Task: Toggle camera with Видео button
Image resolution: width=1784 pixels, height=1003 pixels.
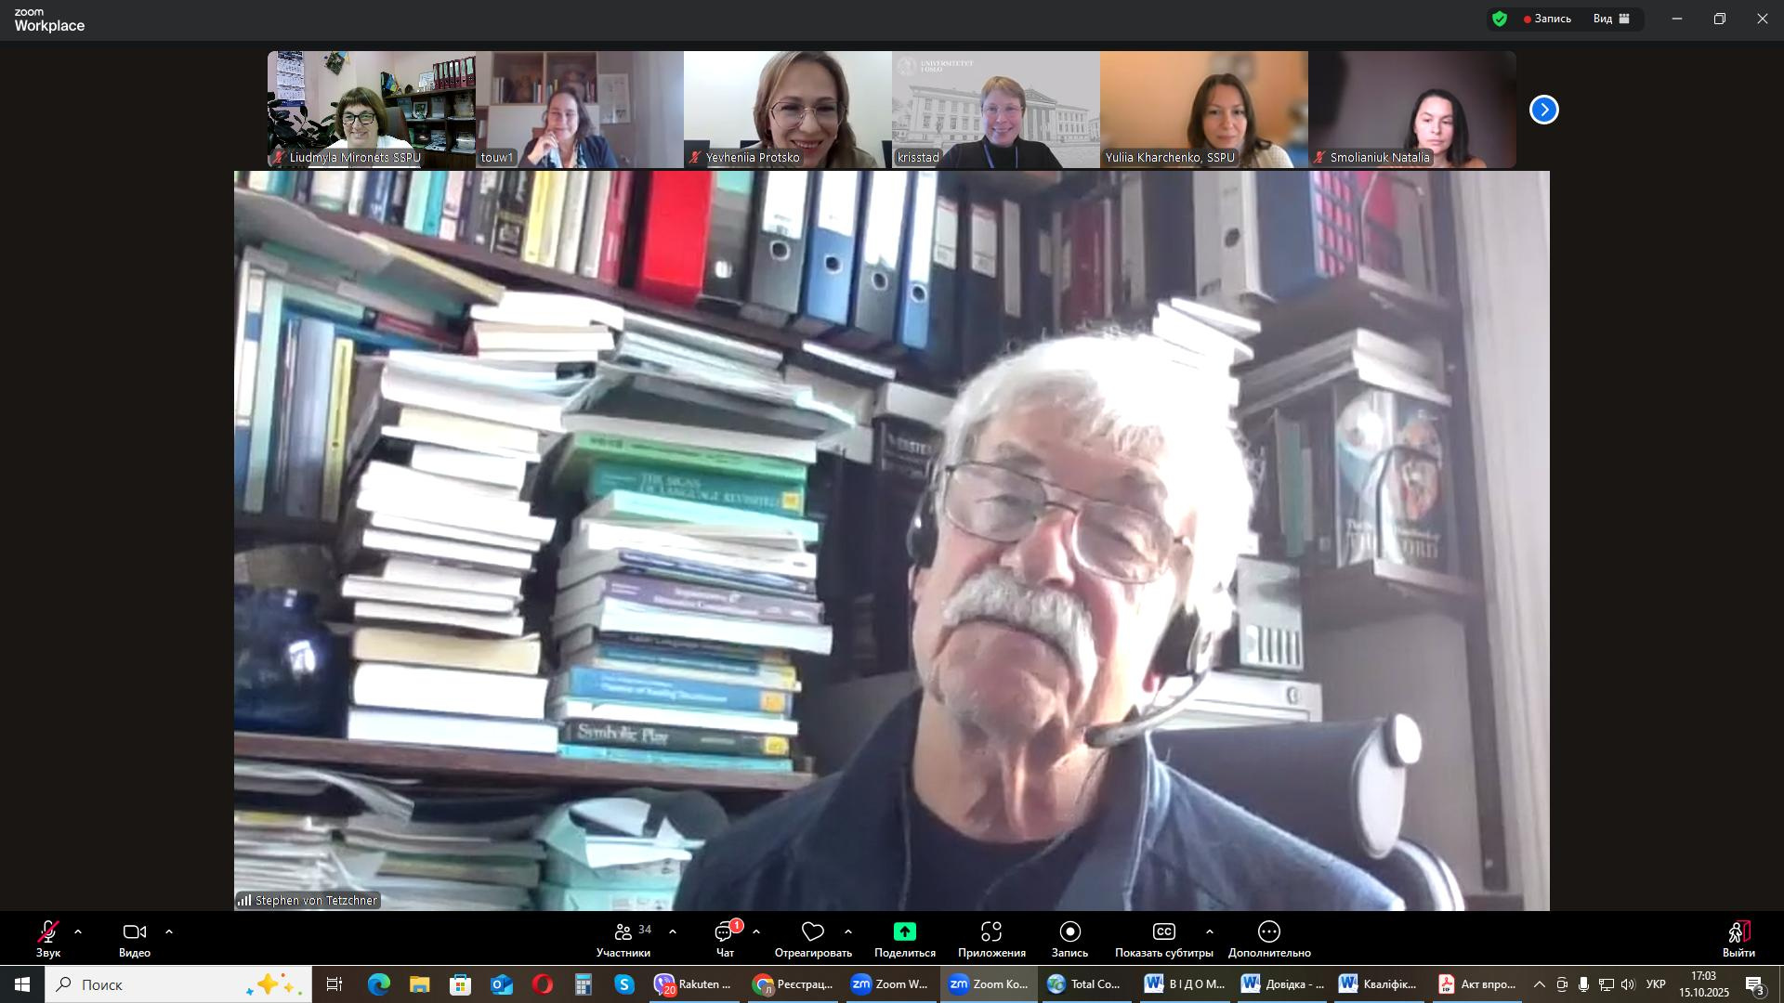Action: pyautogui.click(x=135, y=933)
